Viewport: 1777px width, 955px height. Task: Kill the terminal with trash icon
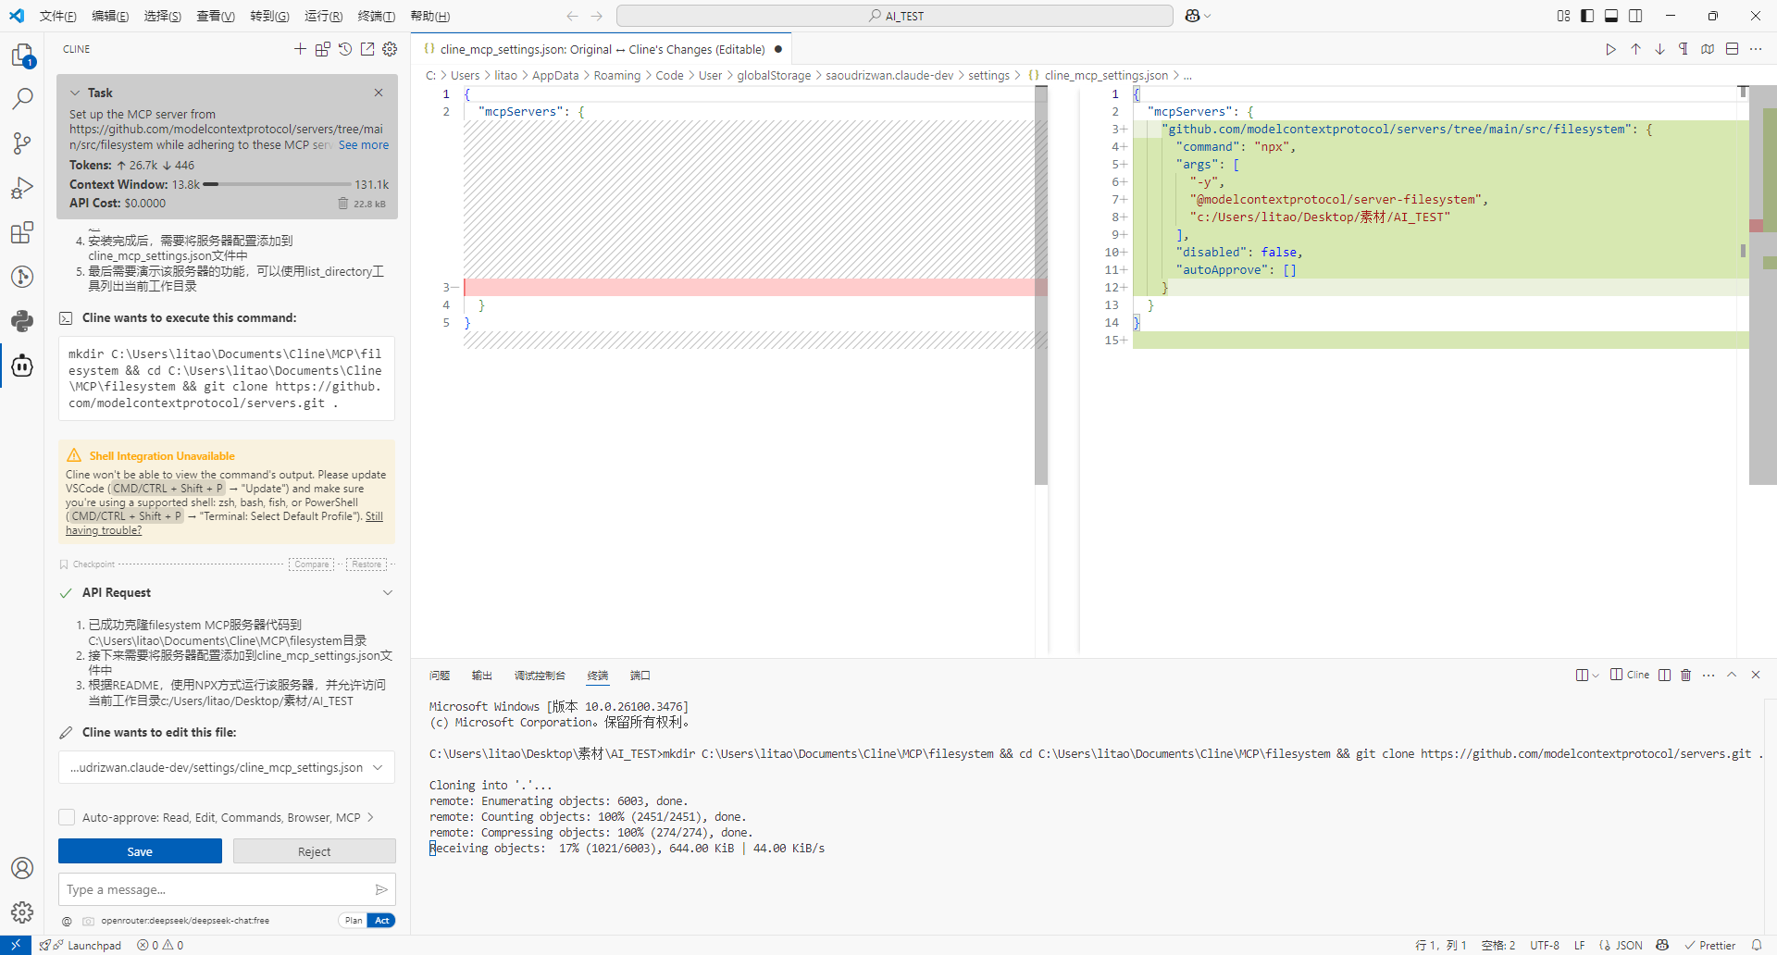1685,675
